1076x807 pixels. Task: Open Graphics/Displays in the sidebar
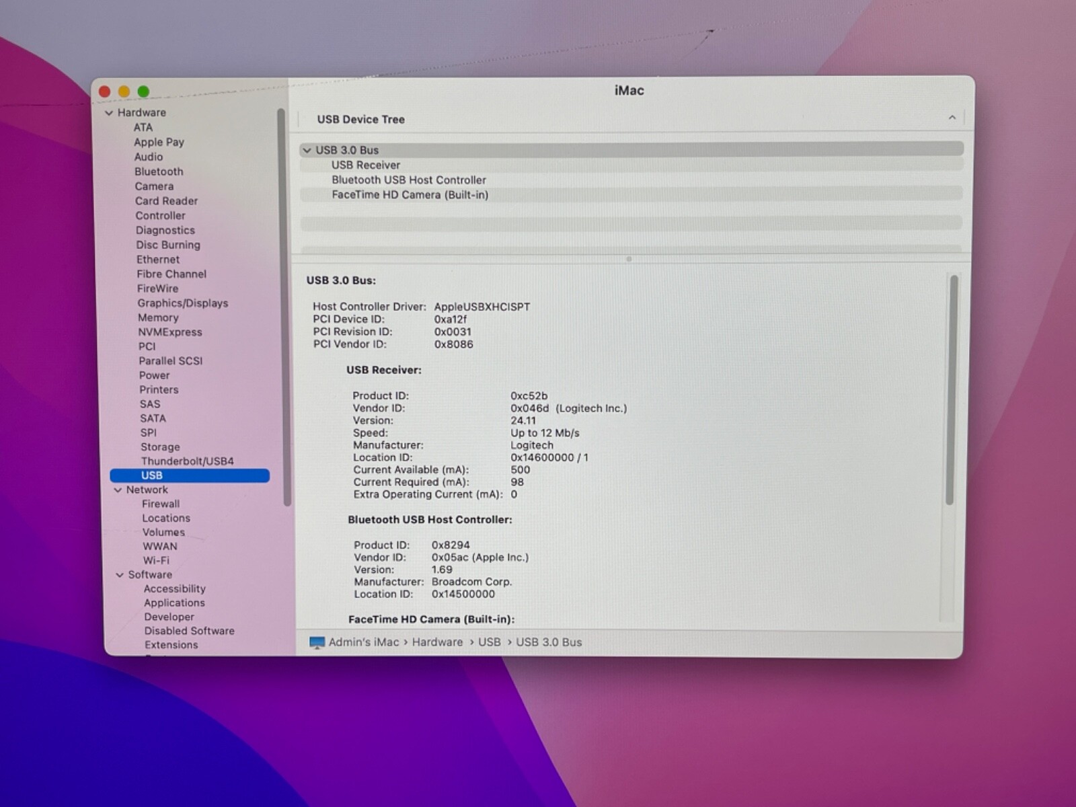pos(183,303)
